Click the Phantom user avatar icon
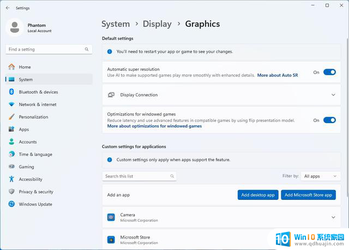The image size is (349, 250). [x=15, y=27]
